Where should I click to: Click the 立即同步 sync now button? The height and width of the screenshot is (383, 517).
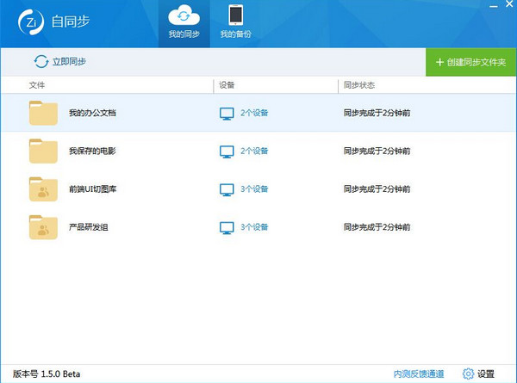click(60, 61)
